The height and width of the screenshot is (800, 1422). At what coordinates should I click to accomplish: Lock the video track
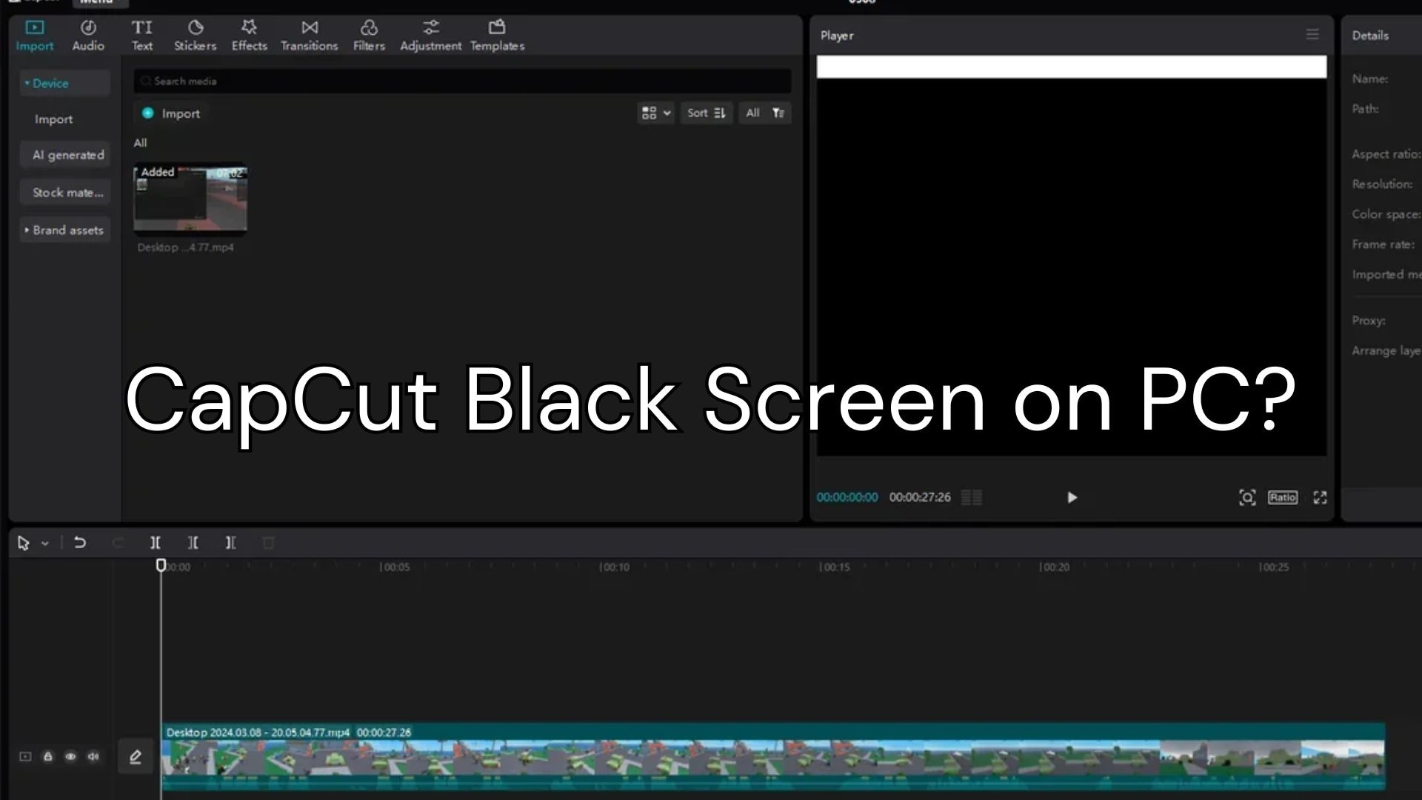48,757
